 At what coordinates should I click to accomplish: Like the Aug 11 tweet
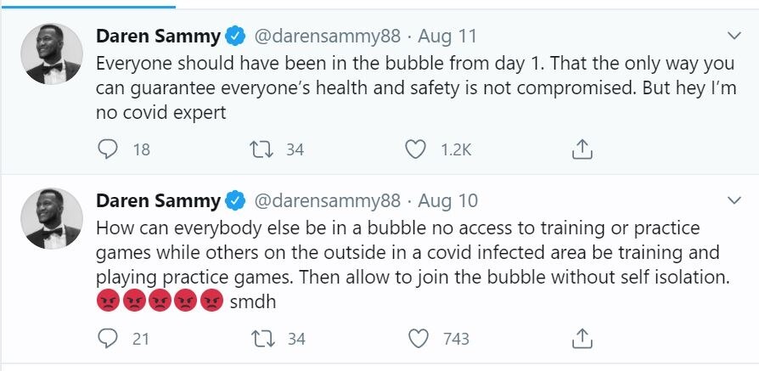(x=415, y=149)
